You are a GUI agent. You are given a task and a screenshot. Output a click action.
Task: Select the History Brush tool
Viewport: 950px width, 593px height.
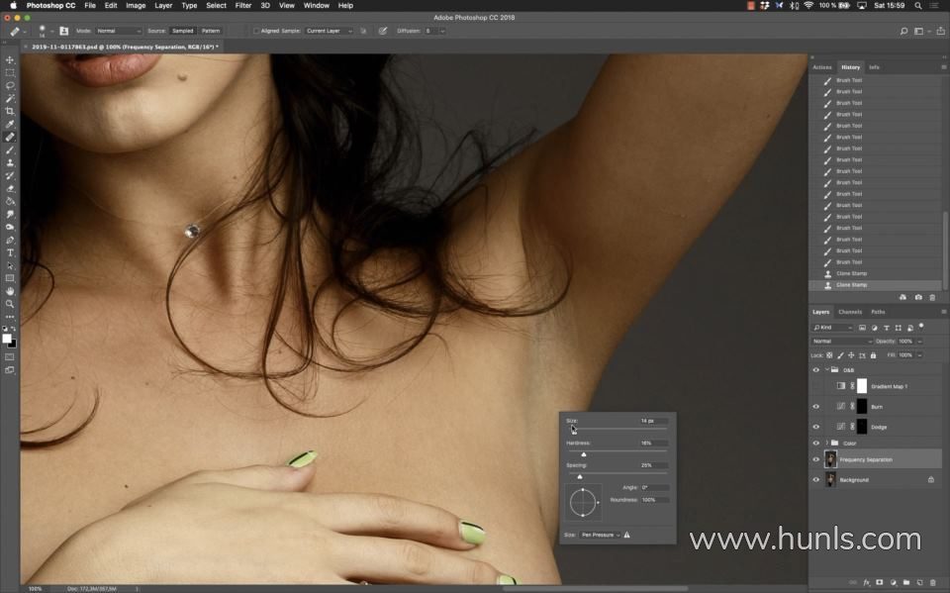10,175
